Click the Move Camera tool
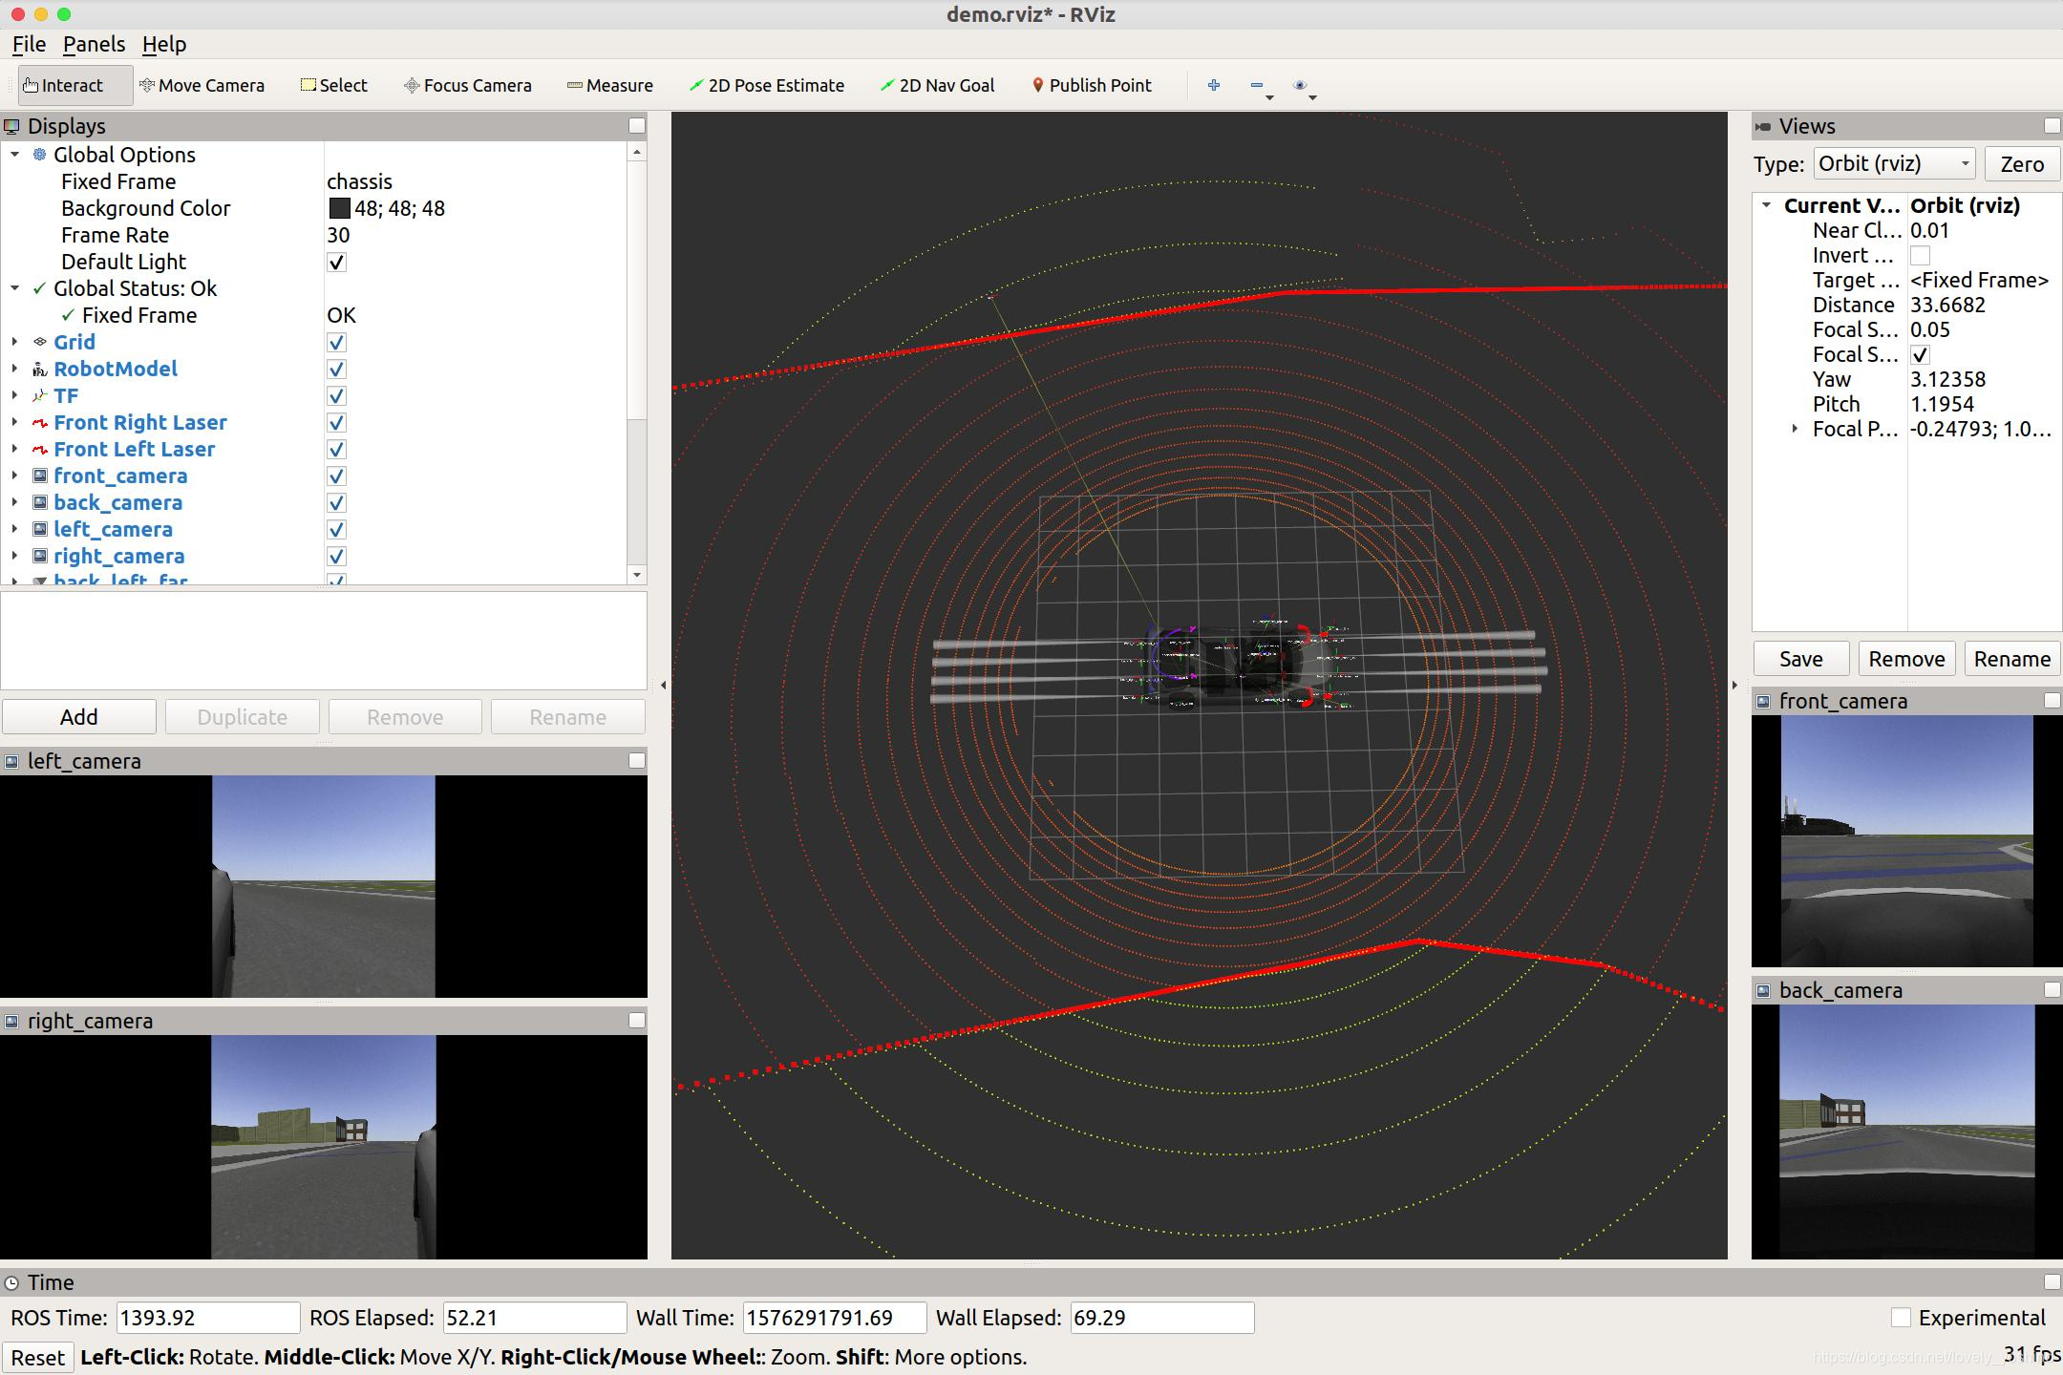This screenshot has height=1375, width=2063. click(x=202, y=85)
